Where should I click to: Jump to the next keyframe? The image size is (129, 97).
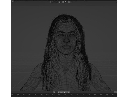[x=67, y=92]
